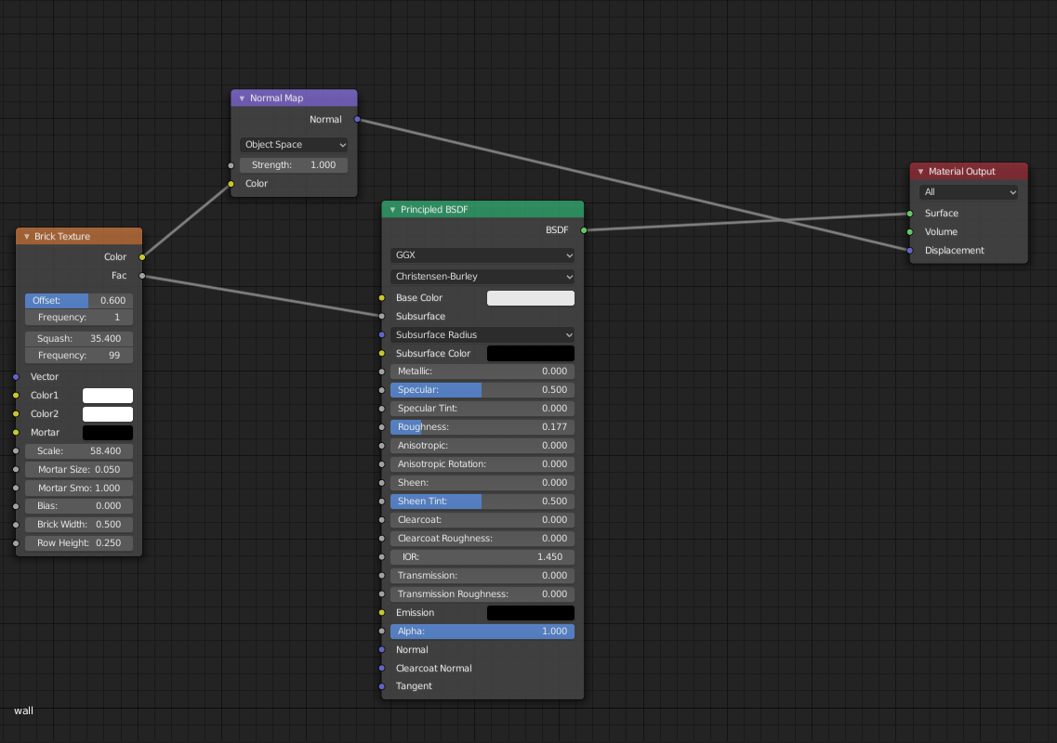Image resolution: width=1057 pixels, height=743 pixels.
Task: Click the Normal input socket on Principled BSDF
Action: (381, 649)
